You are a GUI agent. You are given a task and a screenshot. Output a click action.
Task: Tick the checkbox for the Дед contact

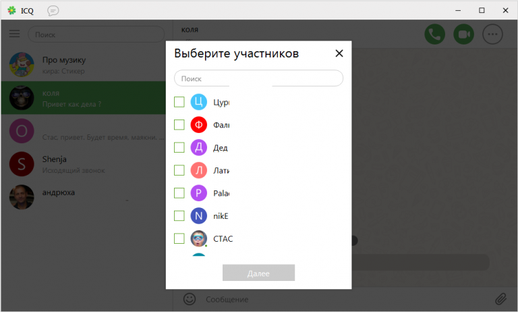pos(179,147)
